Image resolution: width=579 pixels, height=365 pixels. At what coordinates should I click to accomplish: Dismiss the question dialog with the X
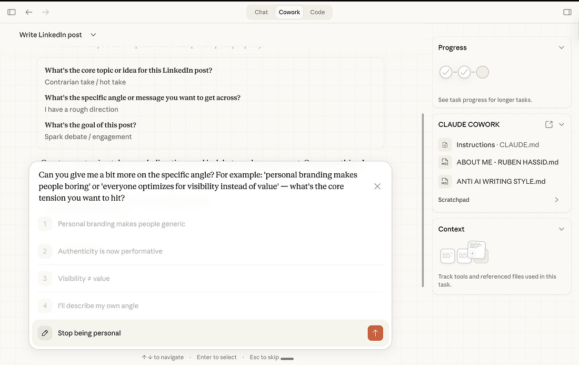click(377, 186)
